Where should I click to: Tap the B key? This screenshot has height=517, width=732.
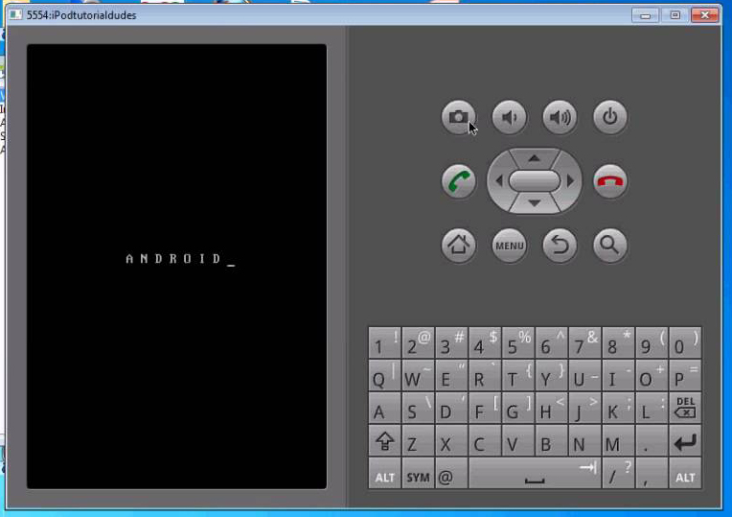point(551,440)
